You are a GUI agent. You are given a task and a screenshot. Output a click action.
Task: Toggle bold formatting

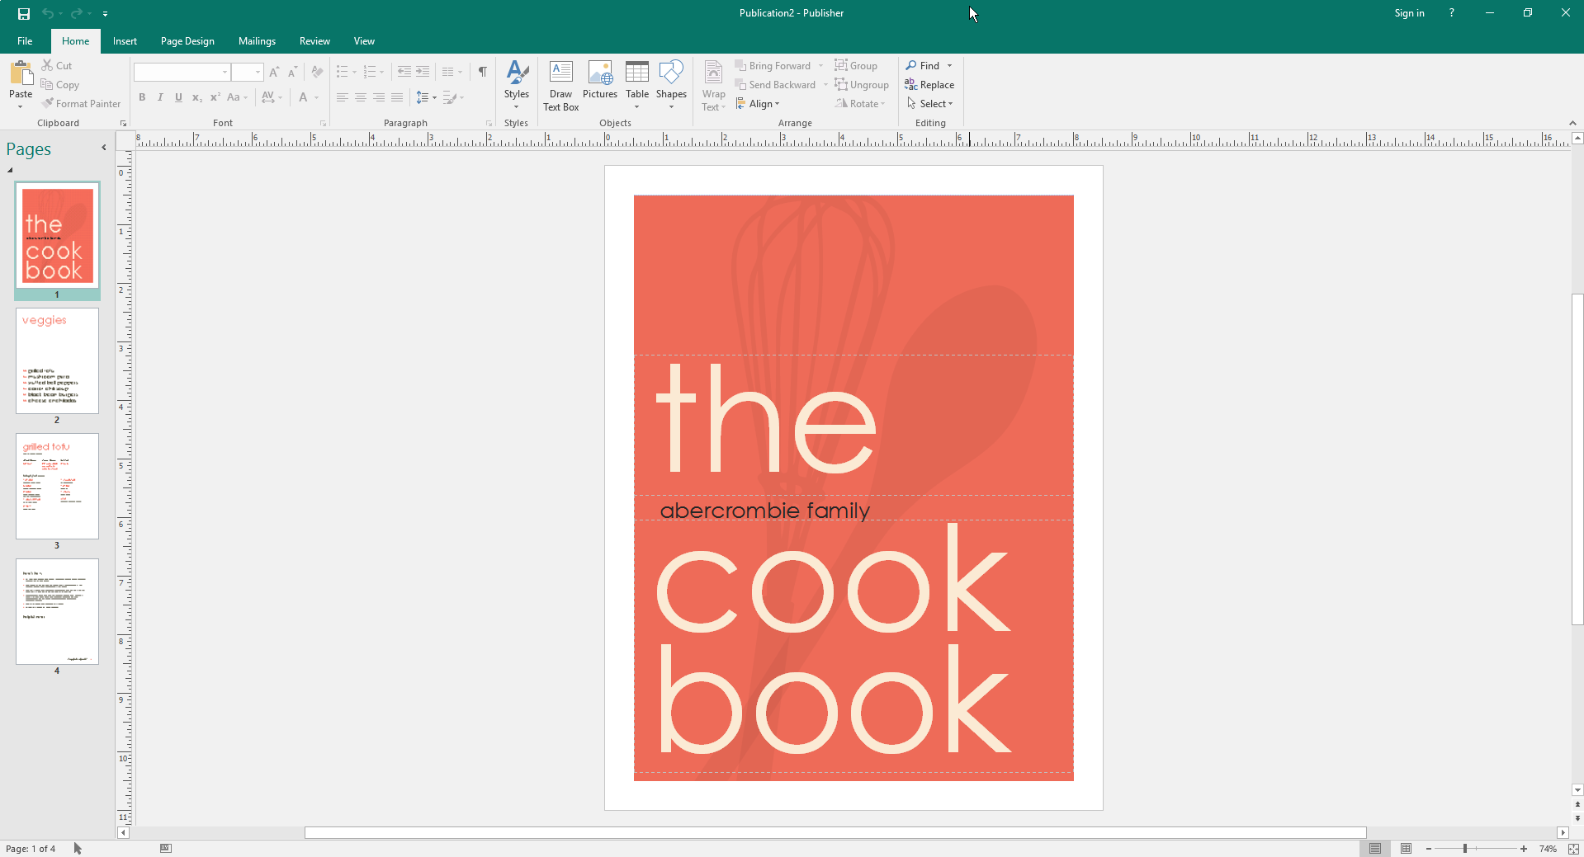(142, 97)
